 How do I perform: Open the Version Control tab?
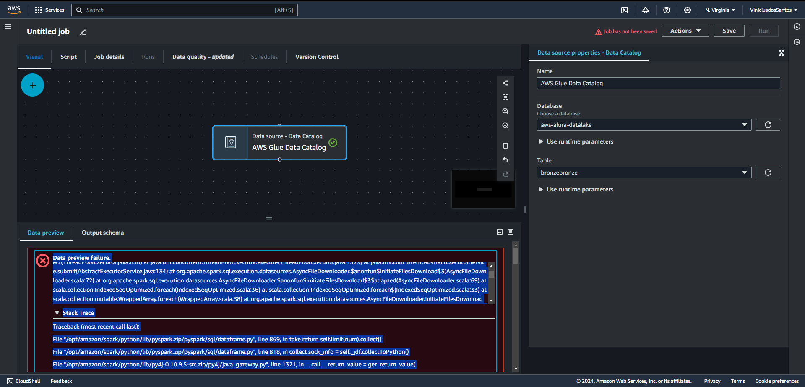click(317, 57)
